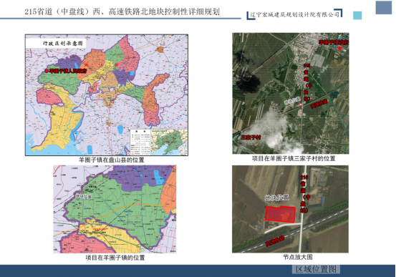Select the 羊圈子镇 town location map

pos(115,209)
